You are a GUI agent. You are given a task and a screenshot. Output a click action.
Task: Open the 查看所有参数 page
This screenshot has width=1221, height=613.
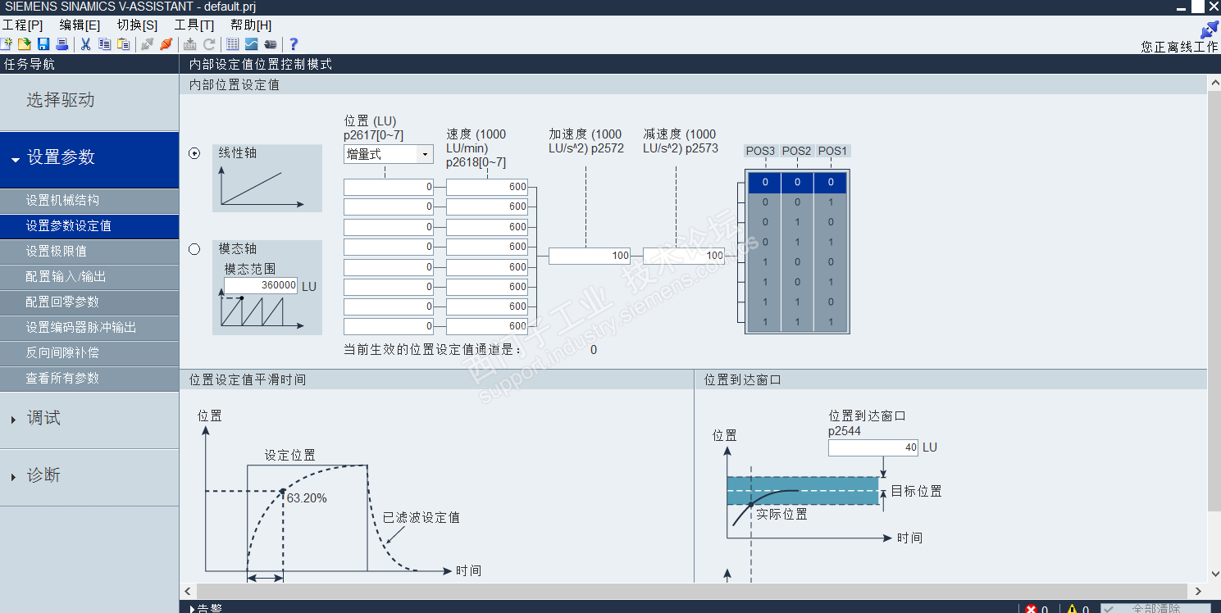click(89, 379)
